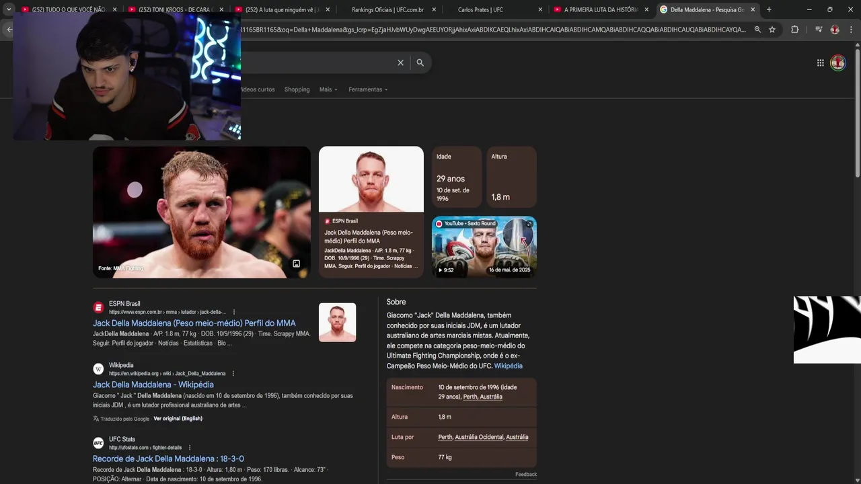The width and height of the screenshot is (861, 484).
Task: Expand the Mais dropdown filter
Action: (328, 89)
